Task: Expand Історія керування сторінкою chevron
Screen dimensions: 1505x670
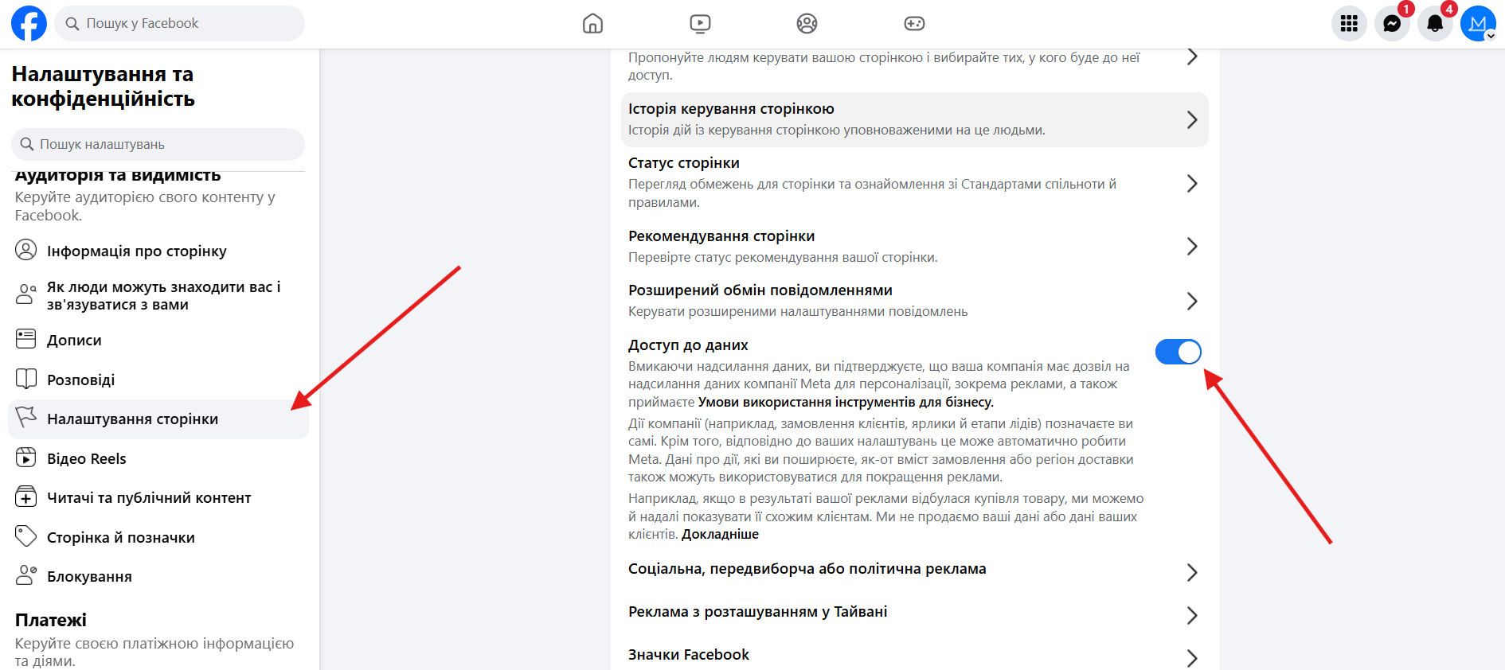Action: [x=1191, y=120]
